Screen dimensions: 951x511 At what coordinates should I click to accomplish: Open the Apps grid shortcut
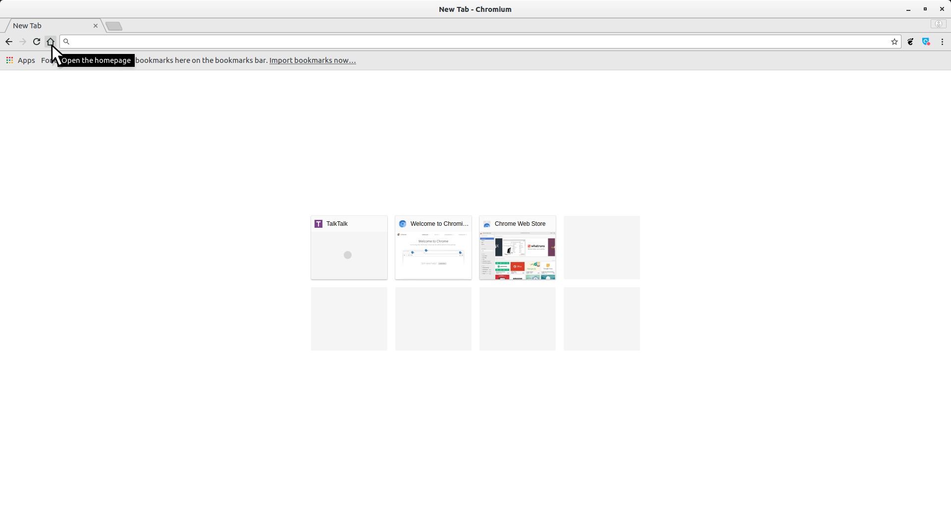coord(20,60)
